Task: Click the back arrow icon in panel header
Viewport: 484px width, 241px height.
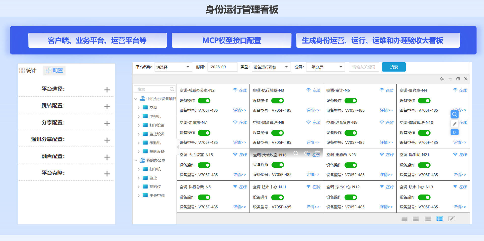Action: pos(442,79)
